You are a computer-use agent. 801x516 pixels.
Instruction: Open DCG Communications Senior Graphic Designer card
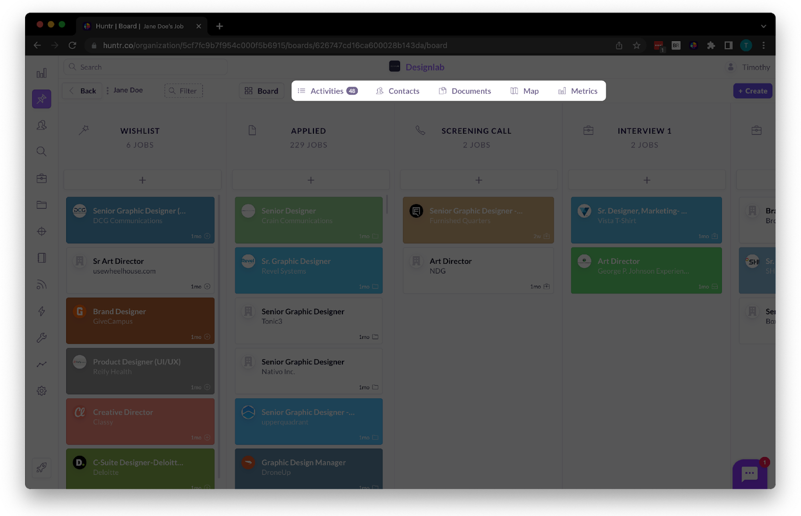tap(140, 220)
